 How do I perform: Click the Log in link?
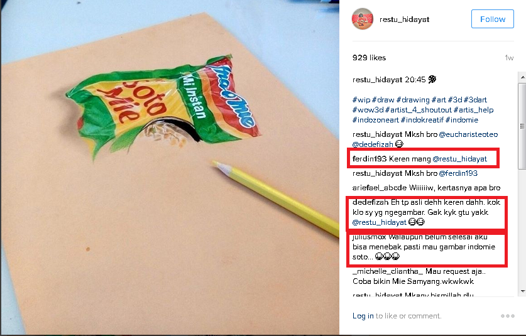click(x=363, y=316)
